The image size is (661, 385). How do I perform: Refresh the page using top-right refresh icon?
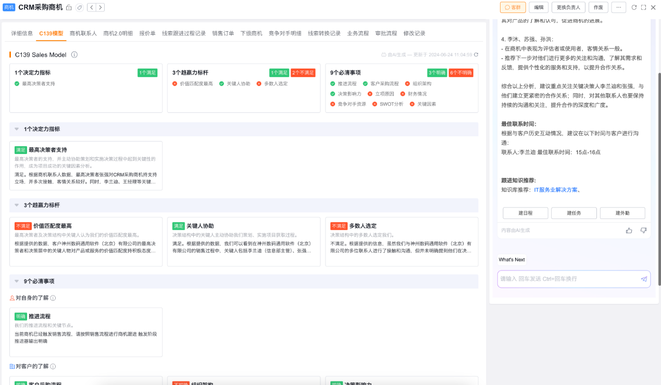tap(634, 7)
